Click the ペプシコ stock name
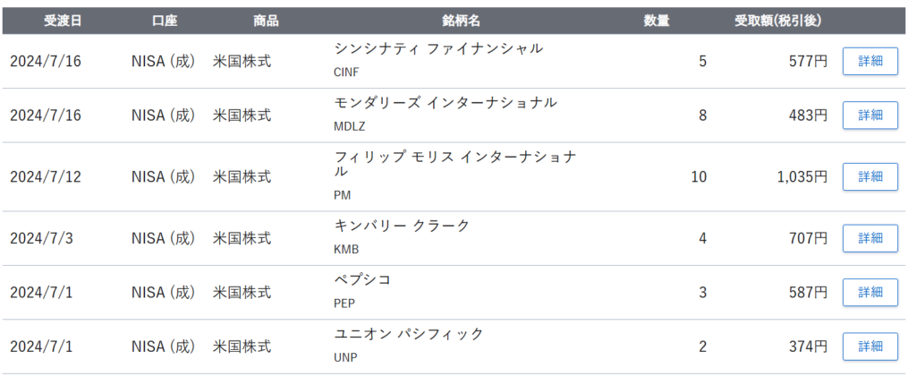This screenshot has height=385, width=916. point(362,279)
